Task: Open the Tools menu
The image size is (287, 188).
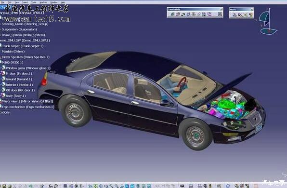Action: pyautogui.click(x=34, y=2)
